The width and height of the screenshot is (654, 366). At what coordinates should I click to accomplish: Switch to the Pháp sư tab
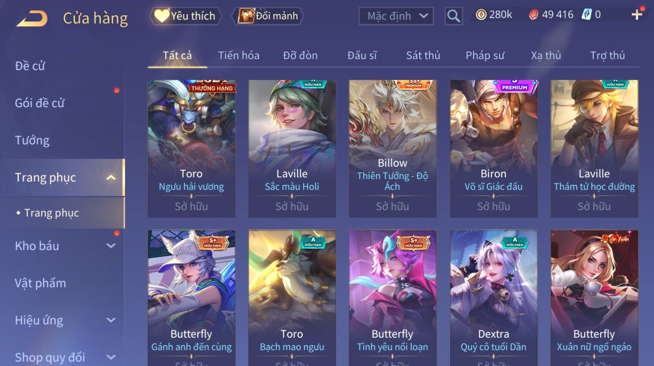point(485,55)
